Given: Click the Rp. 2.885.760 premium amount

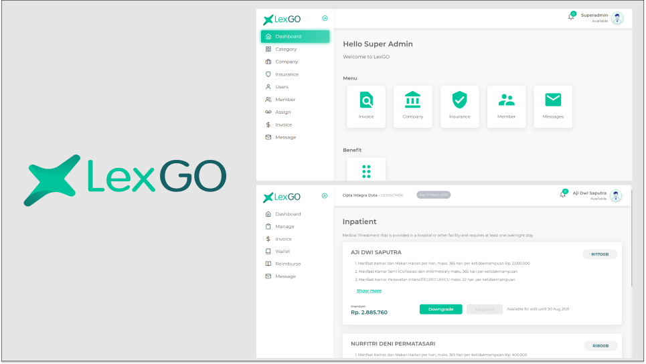Looking at the screenshot, I should (369, 312).
